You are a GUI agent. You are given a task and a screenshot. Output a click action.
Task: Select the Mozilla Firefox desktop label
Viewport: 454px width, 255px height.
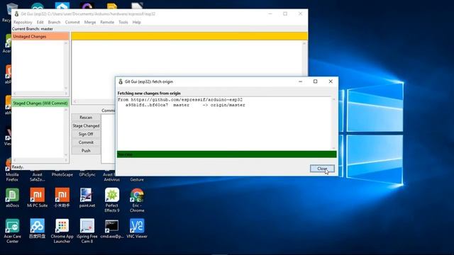coord(12,177)
